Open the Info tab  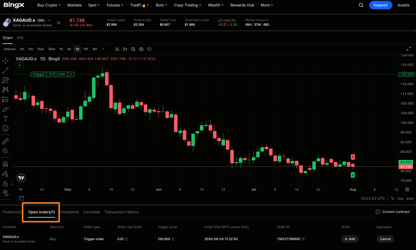(20, 38)
